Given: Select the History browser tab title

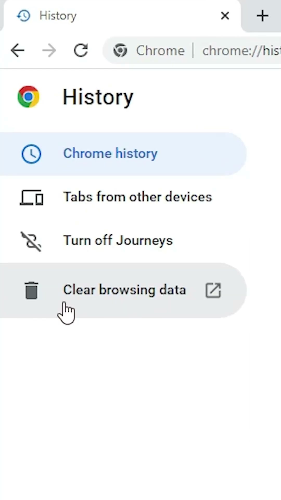Looking at the screenshot, I should pyautogui.click(x=58, y=16).
